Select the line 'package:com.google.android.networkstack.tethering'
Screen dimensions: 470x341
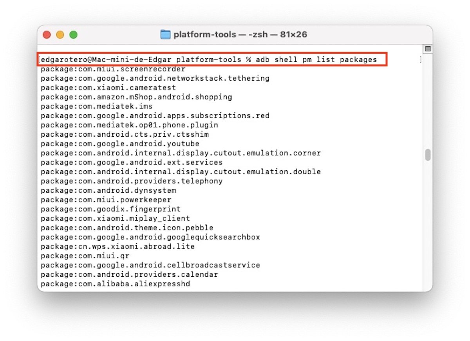(x=155, y=78)
